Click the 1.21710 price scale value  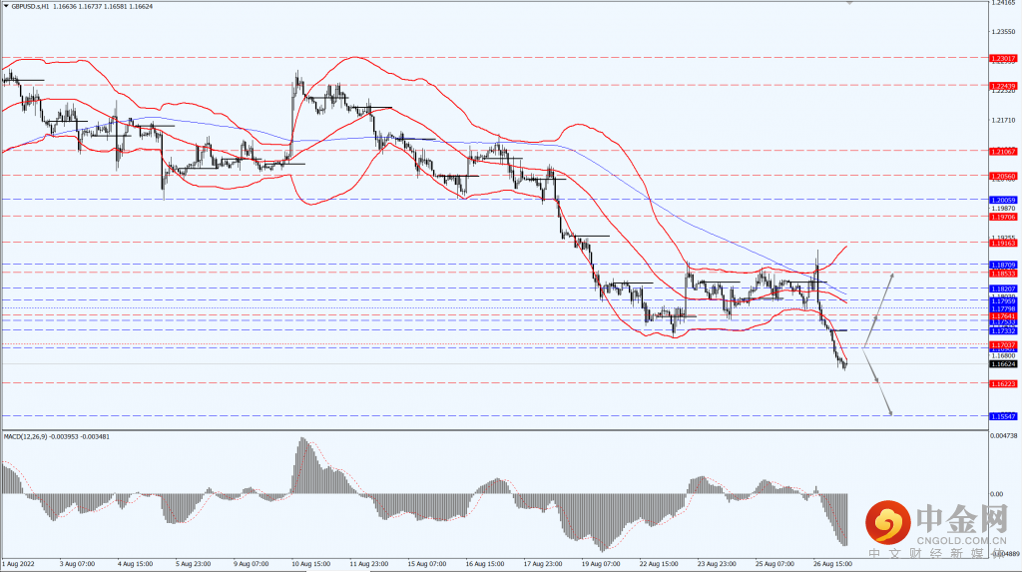click(x=1003, y=121)
